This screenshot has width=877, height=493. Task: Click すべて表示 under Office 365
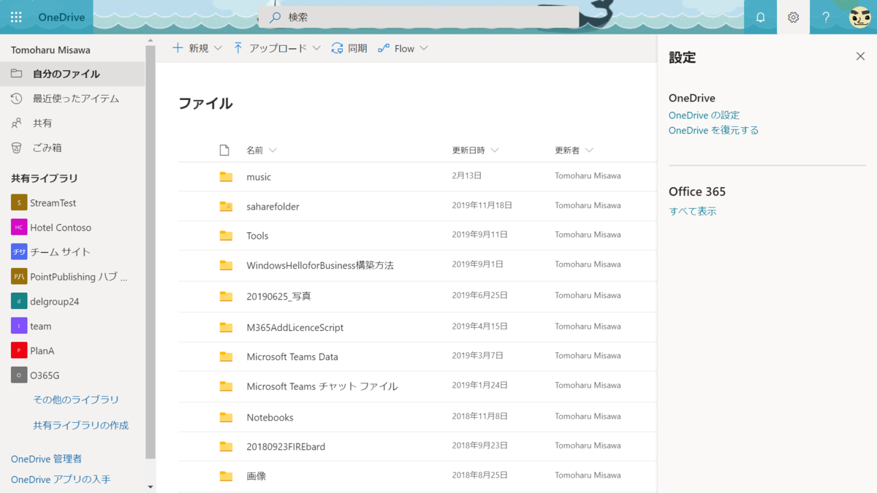pos(691,210)
